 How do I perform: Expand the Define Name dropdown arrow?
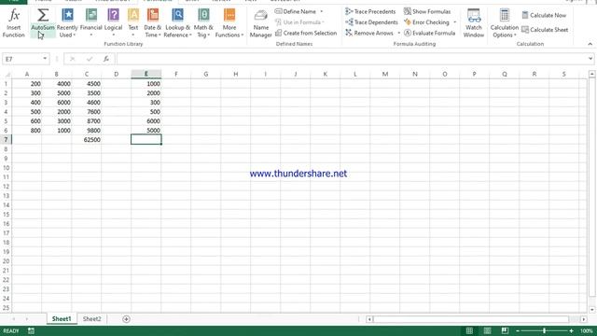(x=322, y=11)
